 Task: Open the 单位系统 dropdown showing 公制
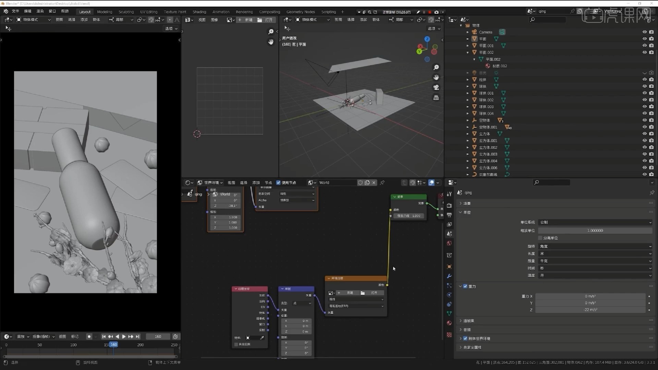595,222
